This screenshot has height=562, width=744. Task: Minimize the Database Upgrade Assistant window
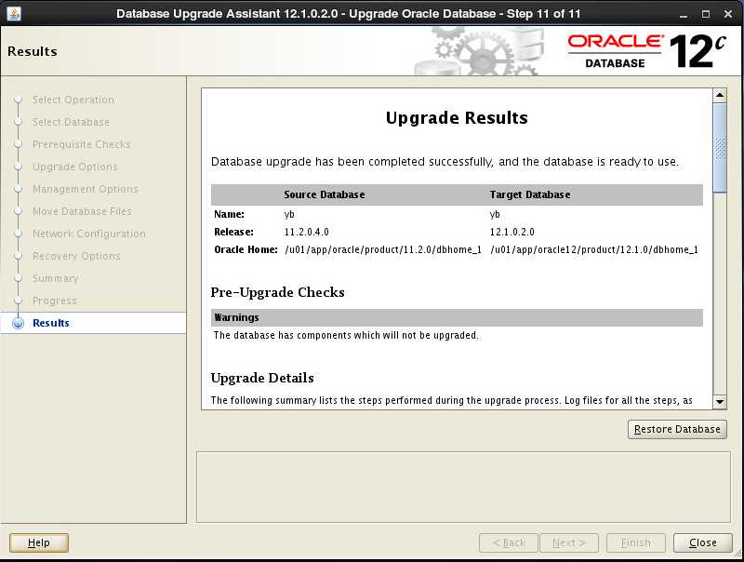[684, 14]
